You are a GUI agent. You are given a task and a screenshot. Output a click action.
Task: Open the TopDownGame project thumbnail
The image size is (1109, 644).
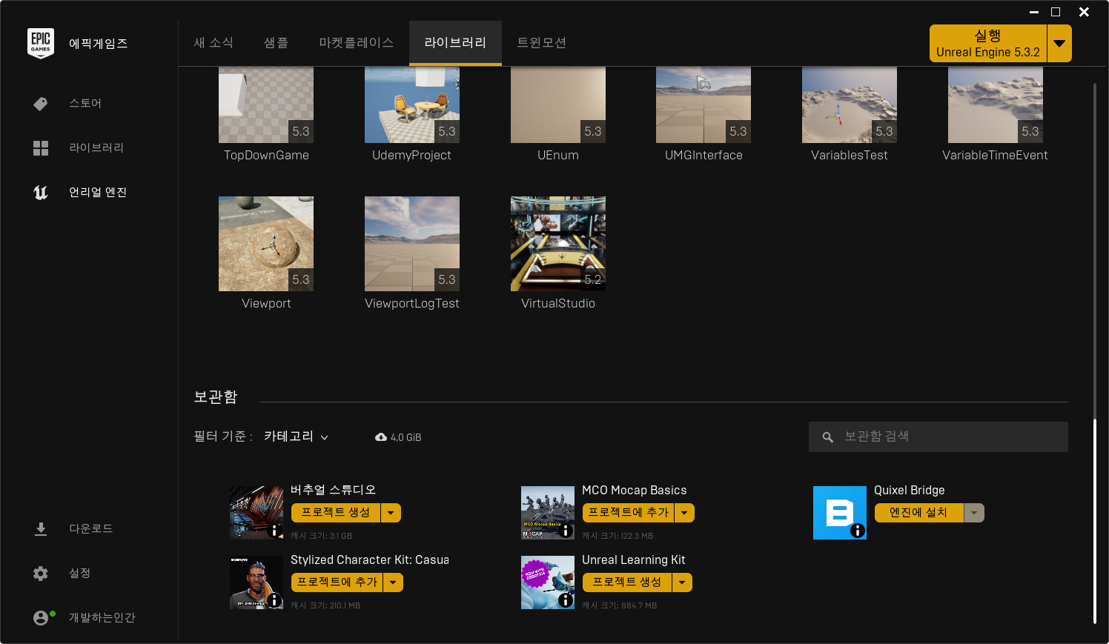point(266,104)
